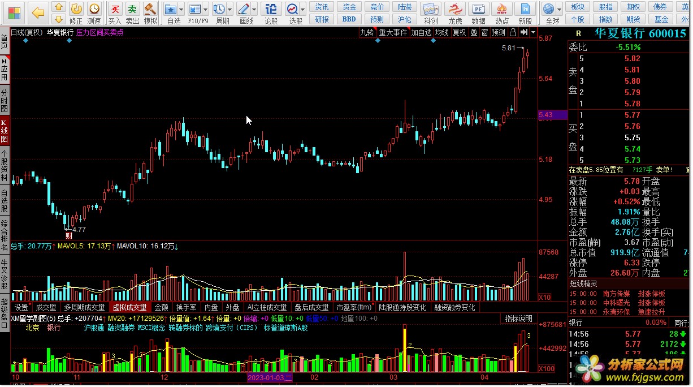Viewport: 693px width, 387px height.
Task: Toggle 预测 forecast on chart toolbar
Action: (x=499, y=32)
